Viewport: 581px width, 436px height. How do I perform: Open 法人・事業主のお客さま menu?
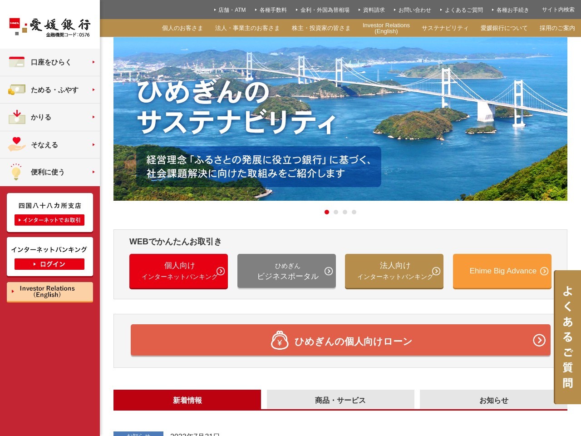247,28
